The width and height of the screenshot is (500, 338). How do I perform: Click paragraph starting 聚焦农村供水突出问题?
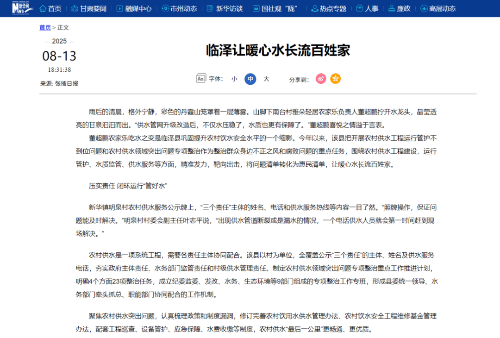click(256, 322)
